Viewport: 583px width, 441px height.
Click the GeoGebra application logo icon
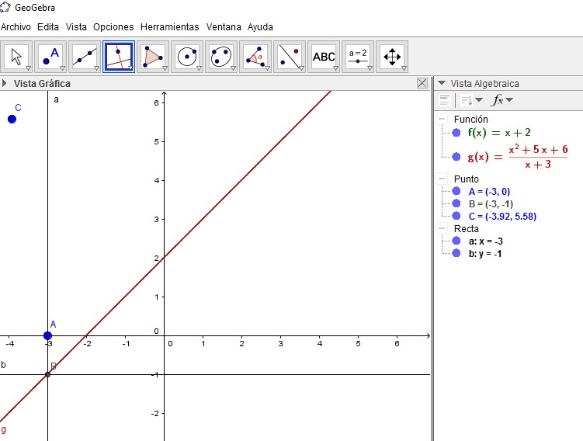pos(5,7)
